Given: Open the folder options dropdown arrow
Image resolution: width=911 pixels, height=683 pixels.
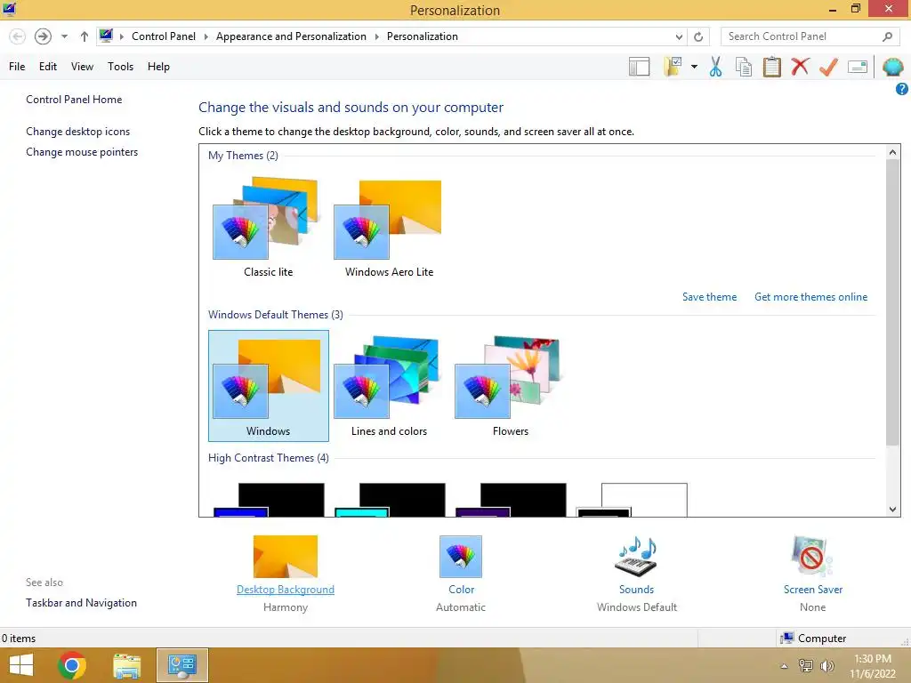Looking at the screenshot, I should pyautogui.click(x=694, y=67).
